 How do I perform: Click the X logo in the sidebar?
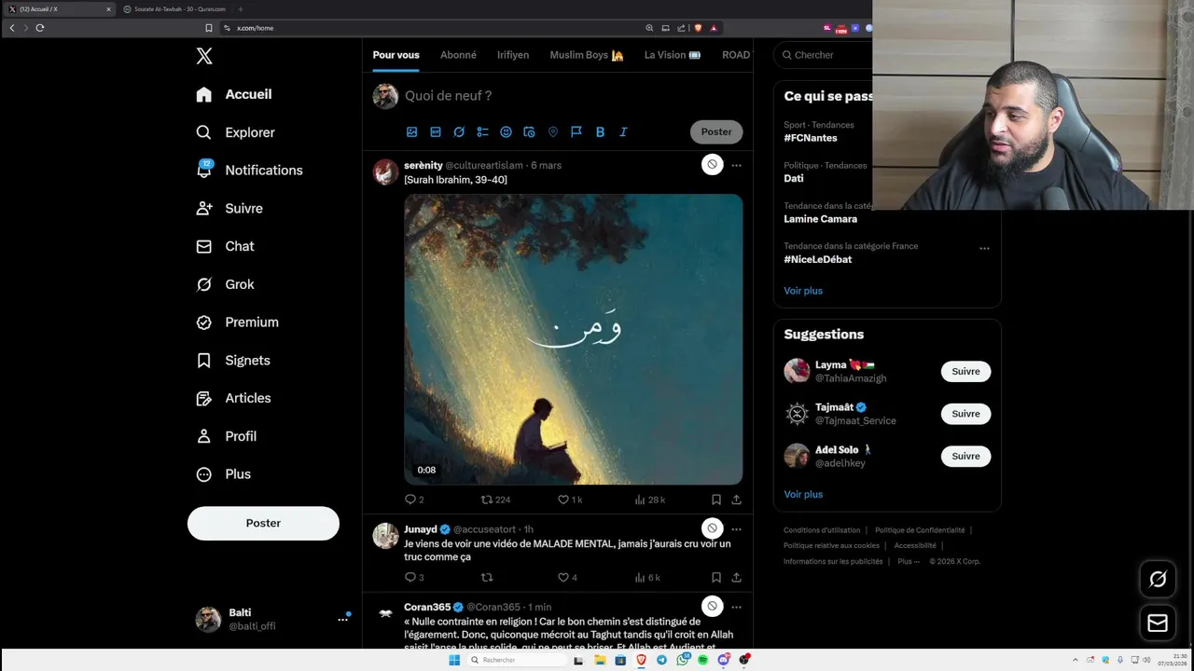[x=204, y=56]
